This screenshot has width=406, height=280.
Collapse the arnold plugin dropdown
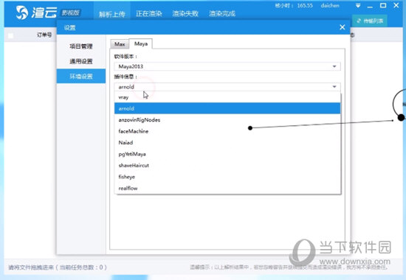tap(227, 87)
